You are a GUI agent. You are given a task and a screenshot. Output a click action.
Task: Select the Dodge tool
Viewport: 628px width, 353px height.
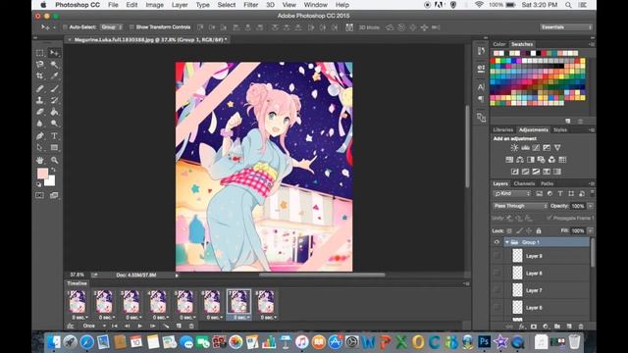point(54,124)
